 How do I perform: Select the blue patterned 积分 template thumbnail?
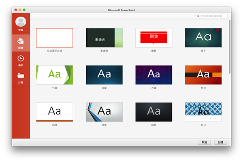tap(203, 112)
